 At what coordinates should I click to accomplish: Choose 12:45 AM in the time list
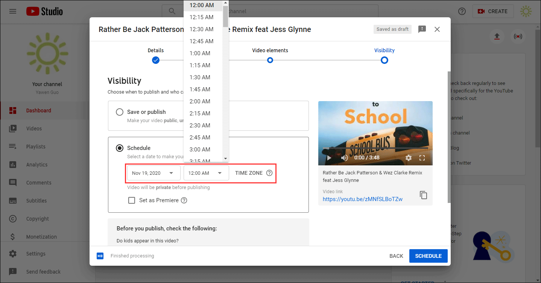pyautogui.click(x=203, y=41)
